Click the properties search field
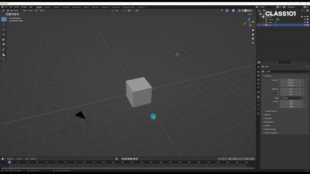 pos(284,62)
